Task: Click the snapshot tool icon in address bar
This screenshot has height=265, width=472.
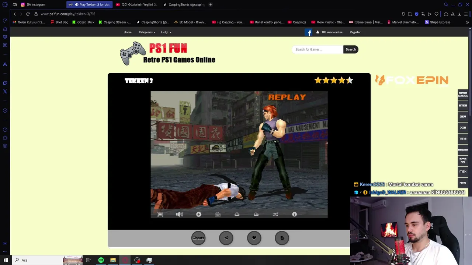Action: [x=410, y=14]
